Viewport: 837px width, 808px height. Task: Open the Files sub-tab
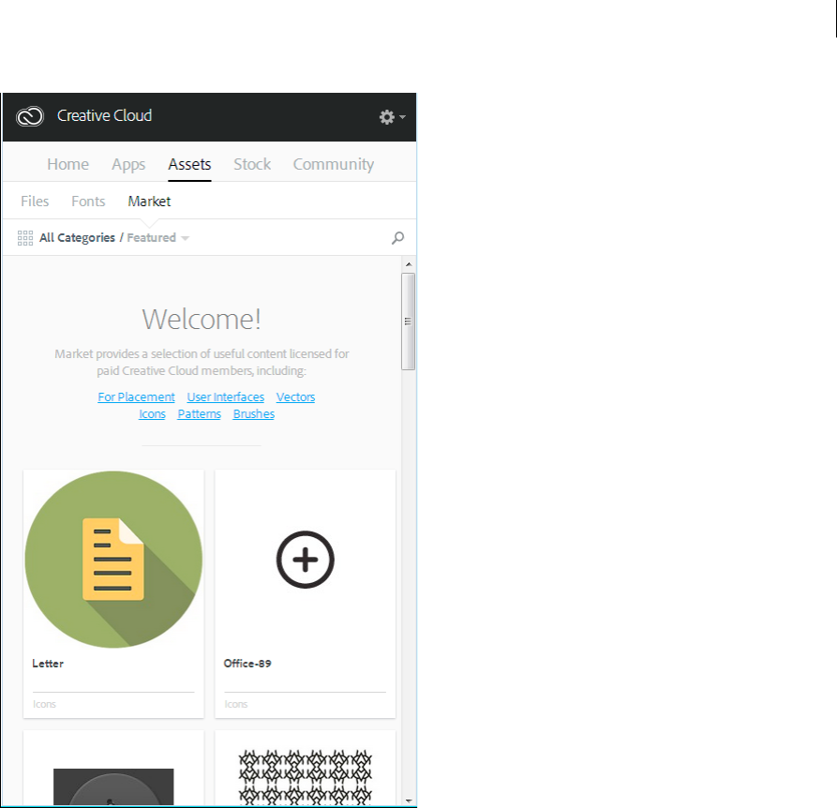click(x=35, y=202)
